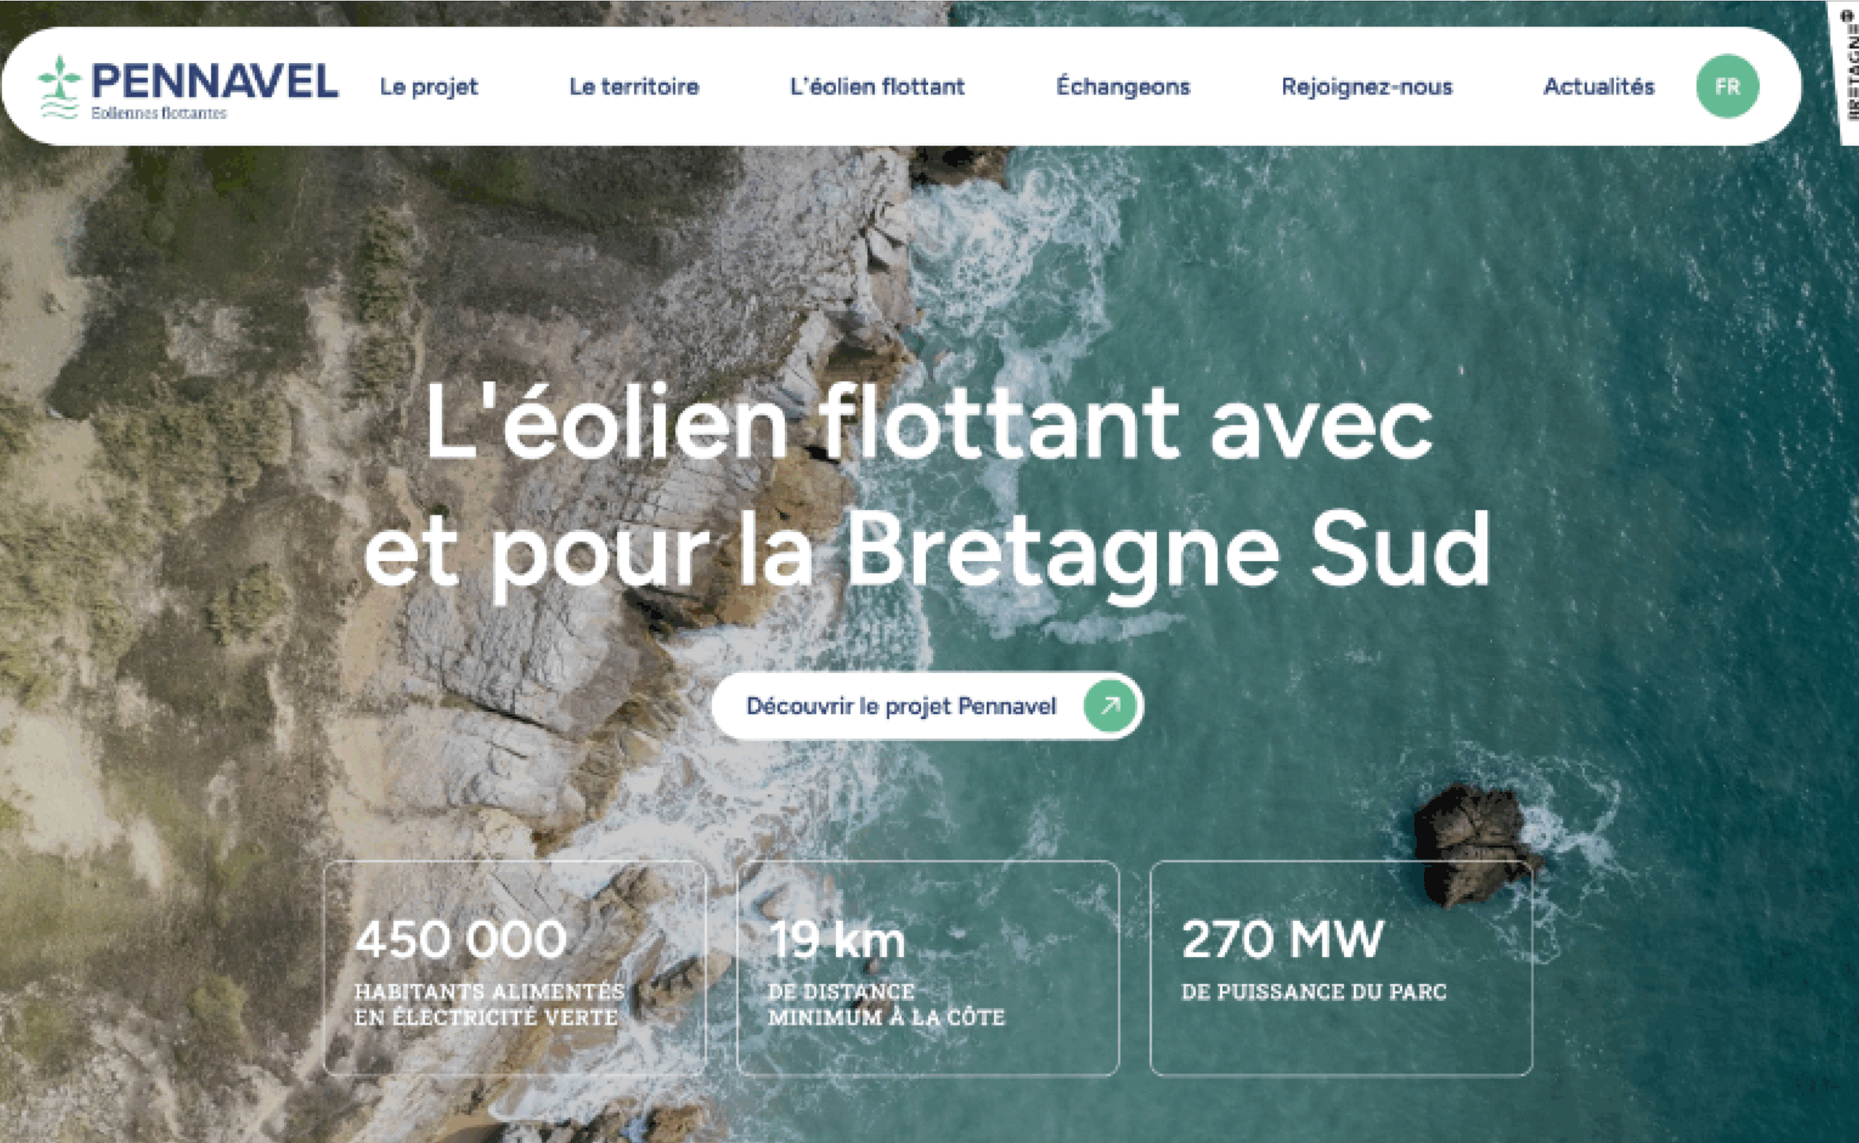Open the Rejoignez-nous page
Screen dimensions: 1859x1143
coord(1367,87)
